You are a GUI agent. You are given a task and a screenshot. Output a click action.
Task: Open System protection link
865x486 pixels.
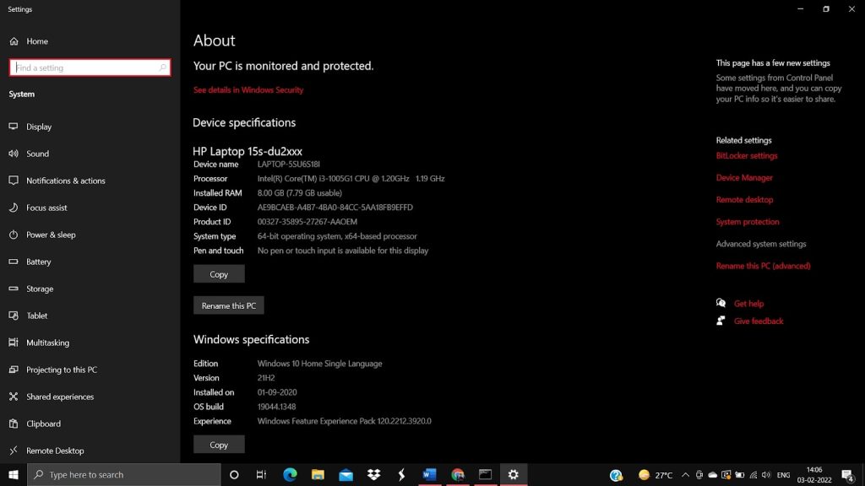748,222
